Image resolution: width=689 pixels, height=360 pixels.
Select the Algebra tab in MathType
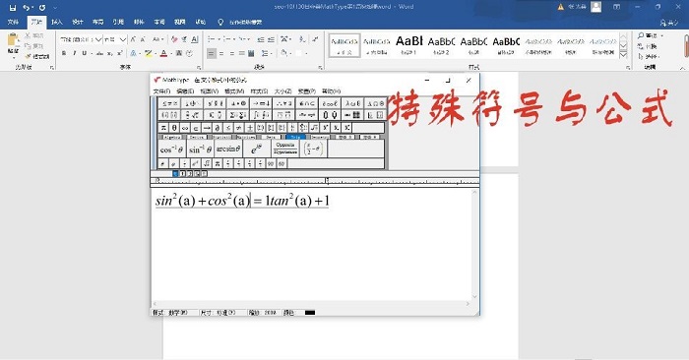[171, 137]
